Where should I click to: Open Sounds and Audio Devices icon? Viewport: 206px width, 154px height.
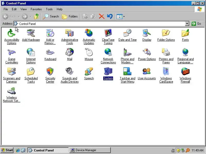70,71
